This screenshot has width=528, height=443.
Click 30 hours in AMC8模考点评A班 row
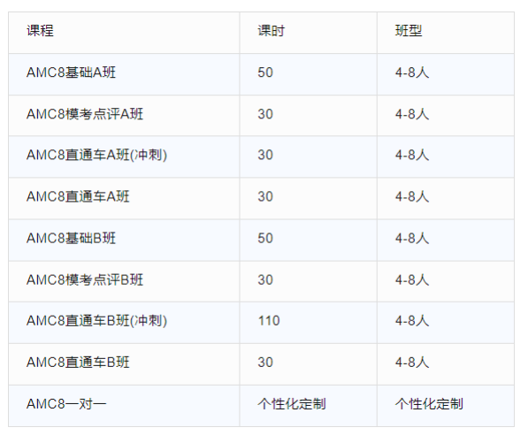click(265, 114)
